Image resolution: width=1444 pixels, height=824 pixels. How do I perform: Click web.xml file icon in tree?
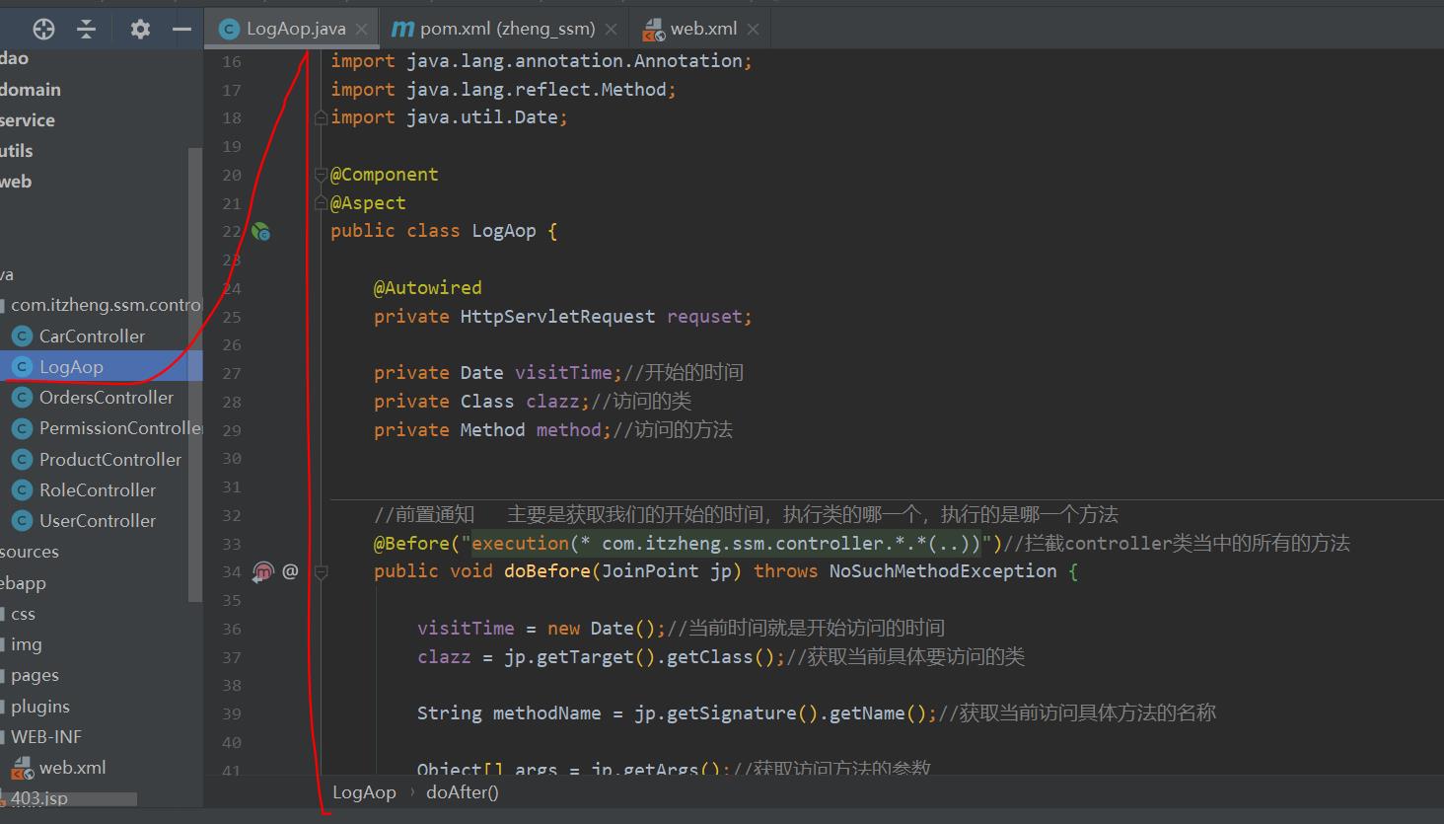point(22,768)
